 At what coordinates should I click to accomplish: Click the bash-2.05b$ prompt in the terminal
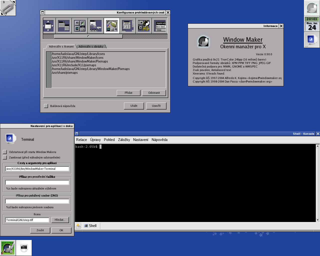coord(86,147)
